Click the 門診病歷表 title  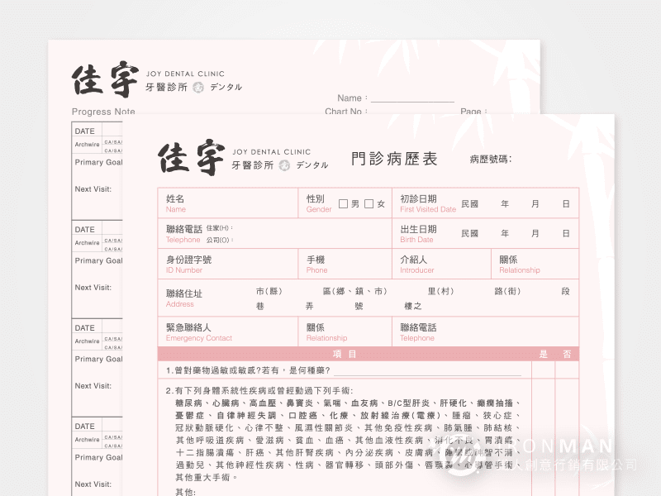395,159
